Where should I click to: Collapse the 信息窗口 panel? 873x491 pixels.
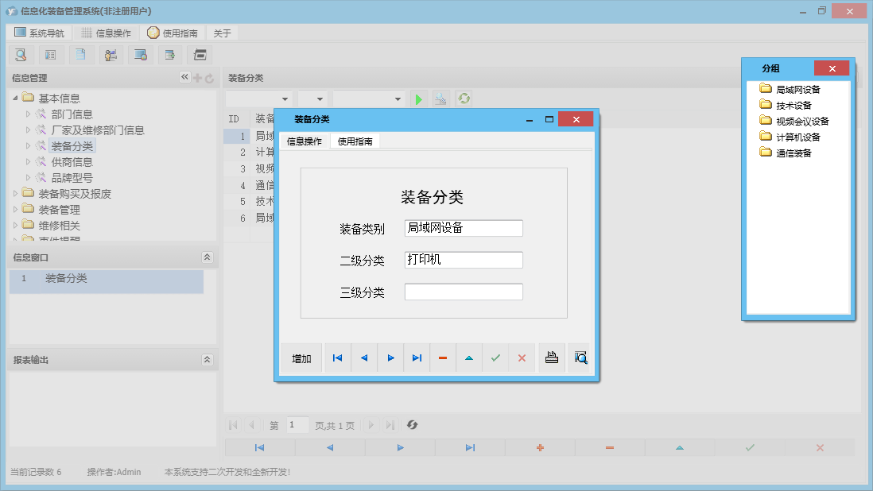pyautogui.click(x=207, y=257)
